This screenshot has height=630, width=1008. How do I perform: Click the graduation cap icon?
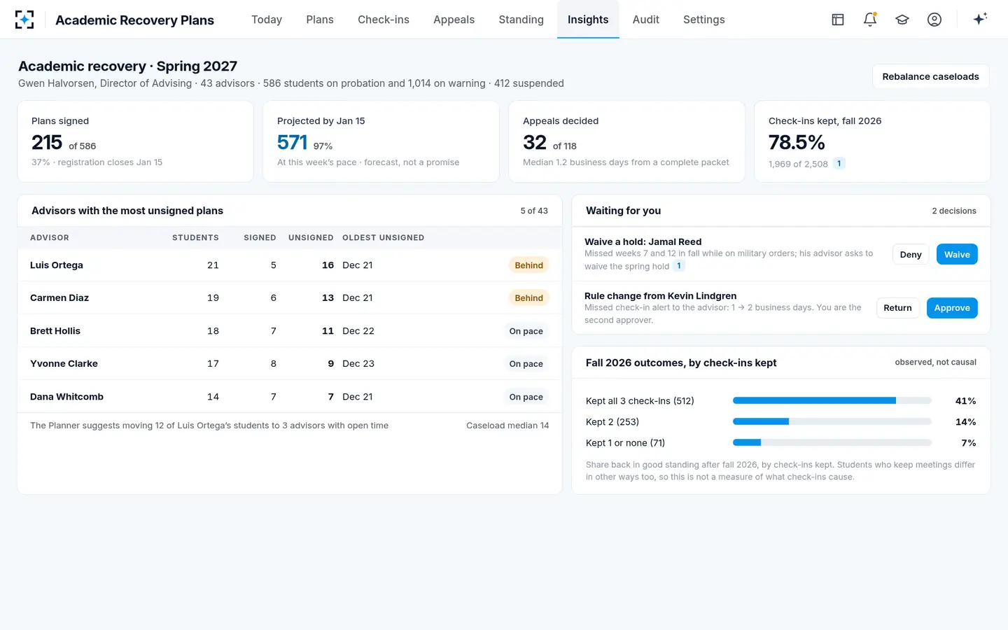(x=902, y=20)
